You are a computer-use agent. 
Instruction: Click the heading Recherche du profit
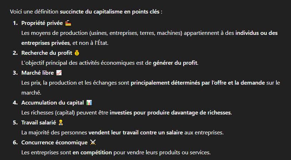(x=47, y=53)
